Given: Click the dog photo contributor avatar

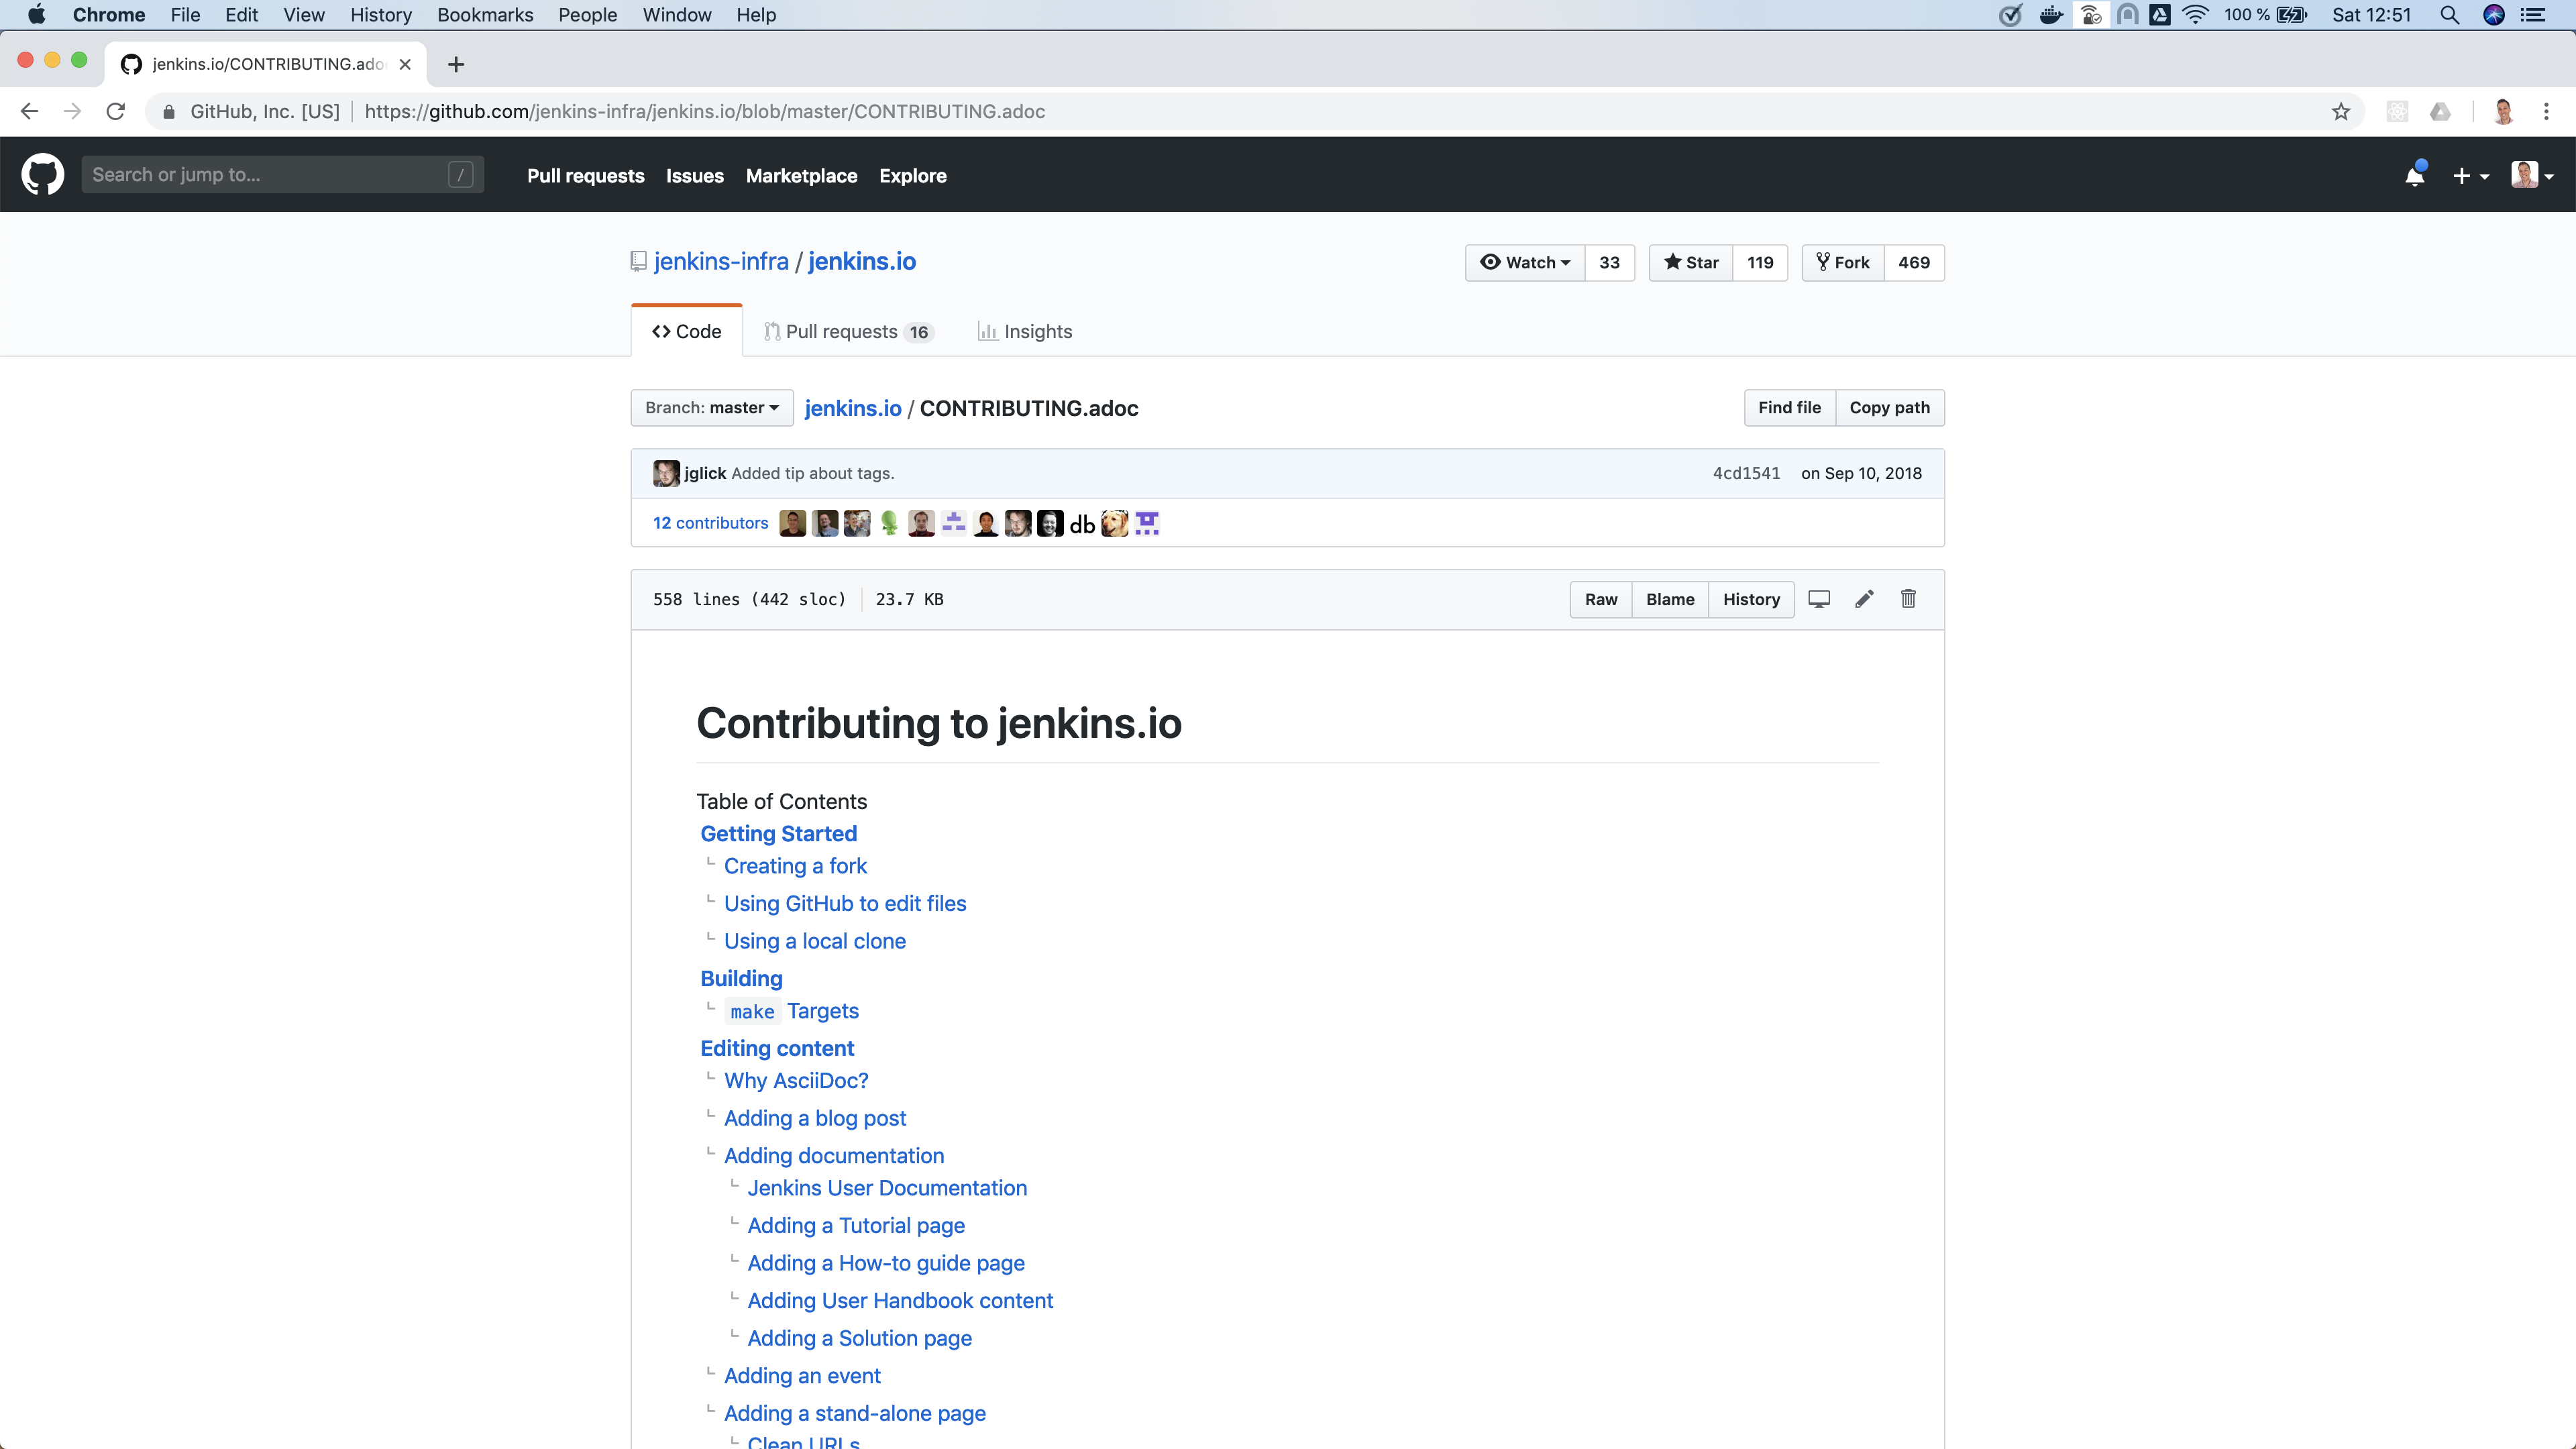Looking at the screenshot, I should [1114, 524].
